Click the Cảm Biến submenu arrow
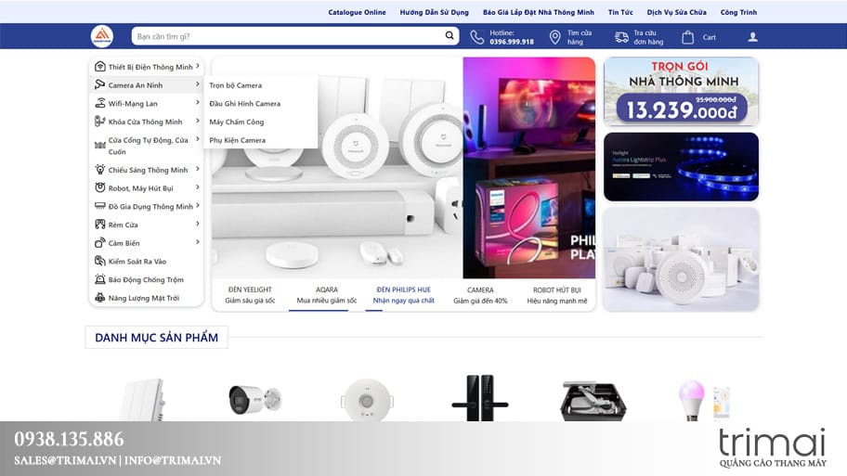Screen dimensions: 847x476 click(x=198, y=242)
